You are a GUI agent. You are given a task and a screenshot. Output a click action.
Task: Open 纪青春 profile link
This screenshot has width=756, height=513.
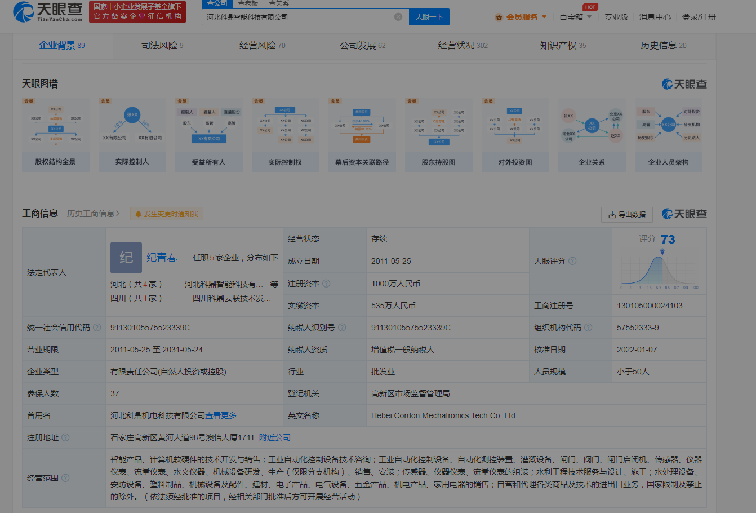tap(162, 258)
